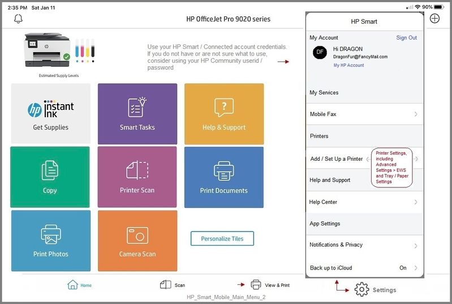Screen dimensions: 452x304
Task: Switch to the Scan tab
Action: click(173, 285)
